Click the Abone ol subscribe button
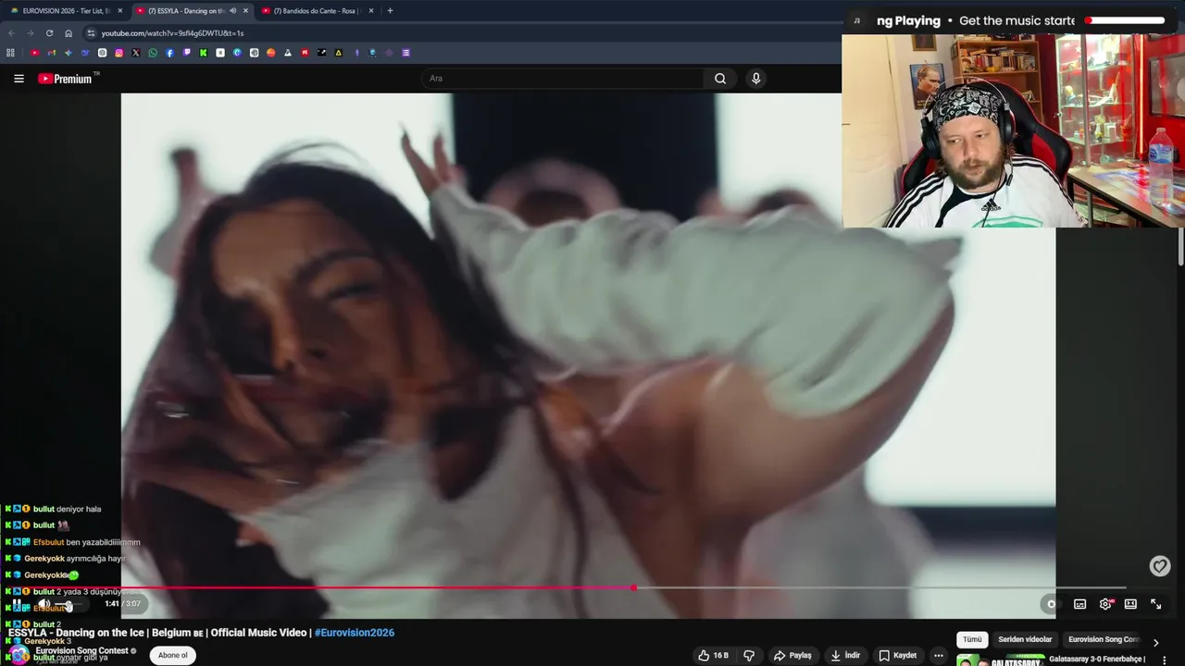 [x=172, y=656]
